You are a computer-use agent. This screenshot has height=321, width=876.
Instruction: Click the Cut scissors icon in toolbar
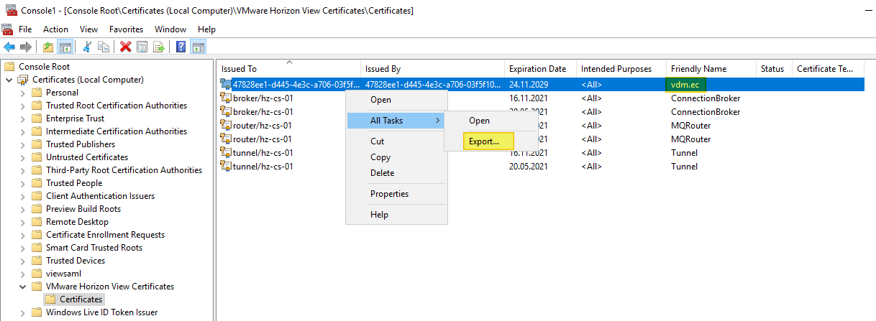click(x=87, y=47)
